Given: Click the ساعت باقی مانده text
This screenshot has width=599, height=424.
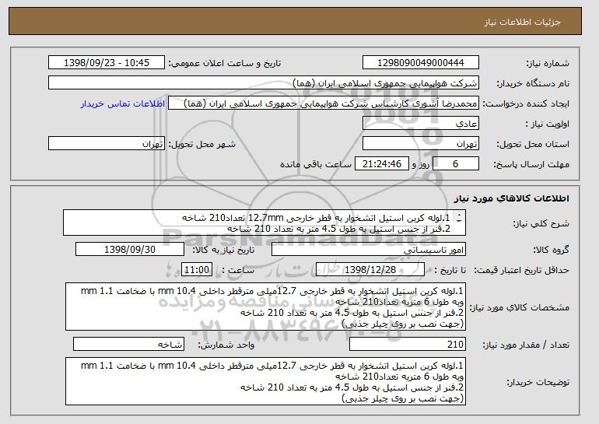Looking at the screenshot, I should point(316,164).
